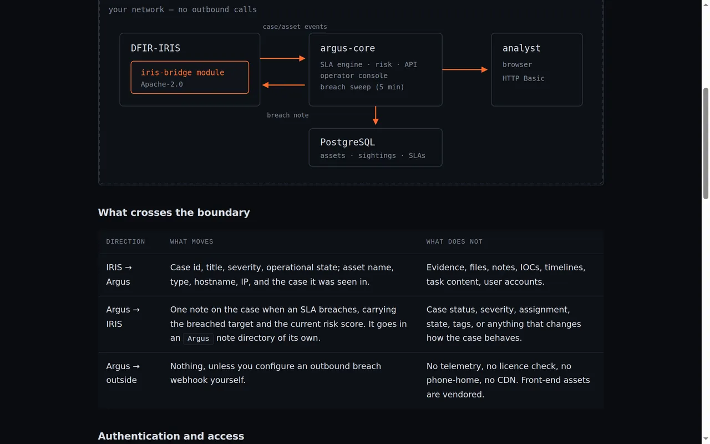Viewport: 710px width, 444px height.
Task: Click 'operator console' line in argus-core
Action: pyautogui.click(x=354, y=75)
